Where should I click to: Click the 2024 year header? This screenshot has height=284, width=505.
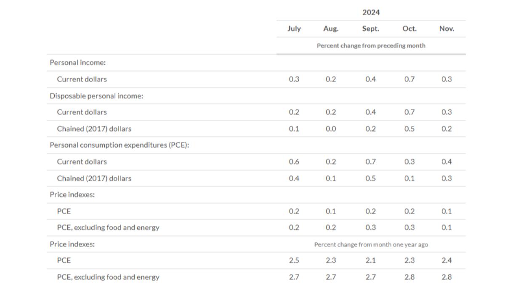[371, 12]
